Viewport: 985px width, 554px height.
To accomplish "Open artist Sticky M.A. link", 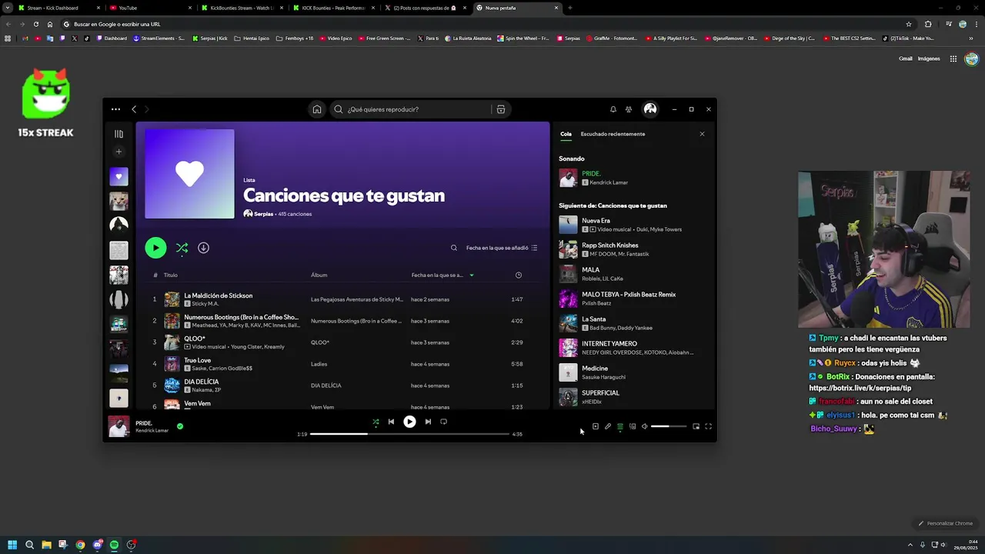I will [205, 304].
